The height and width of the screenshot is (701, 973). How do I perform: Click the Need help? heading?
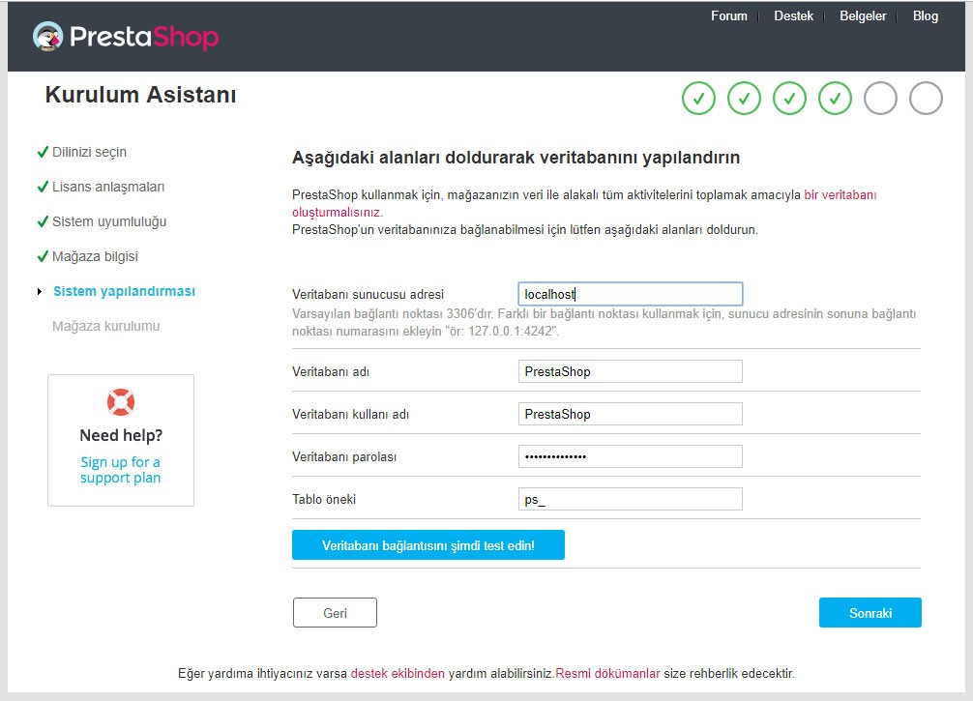coord(121,435)
